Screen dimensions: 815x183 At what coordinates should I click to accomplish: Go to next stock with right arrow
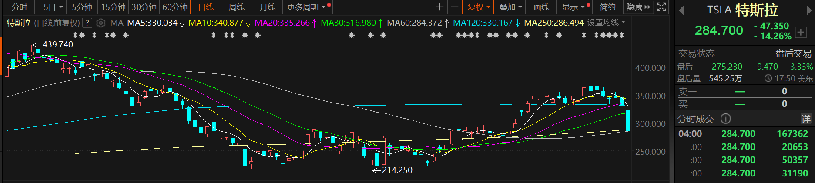tap(809, 10)
